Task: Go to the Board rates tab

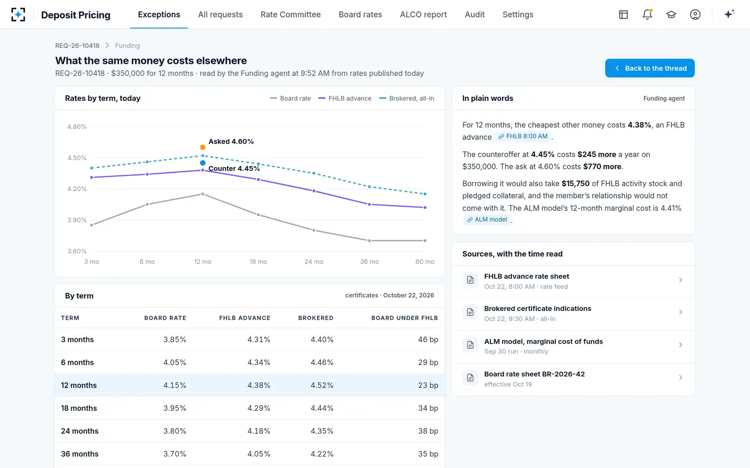Action: click(360, 15)
